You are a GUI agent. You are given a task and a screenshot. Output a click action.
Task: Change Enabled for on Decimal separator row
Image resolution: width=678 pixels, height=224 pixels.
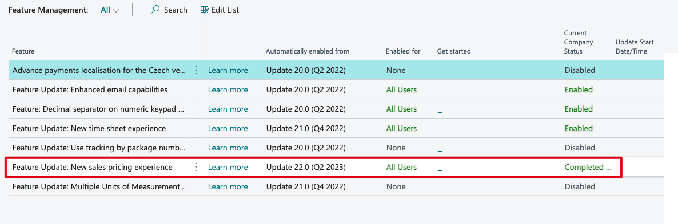[402, 109]
